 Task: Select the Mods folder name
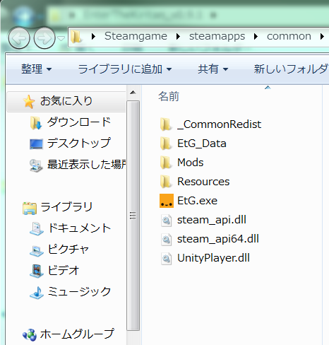(x=190, y=163)
